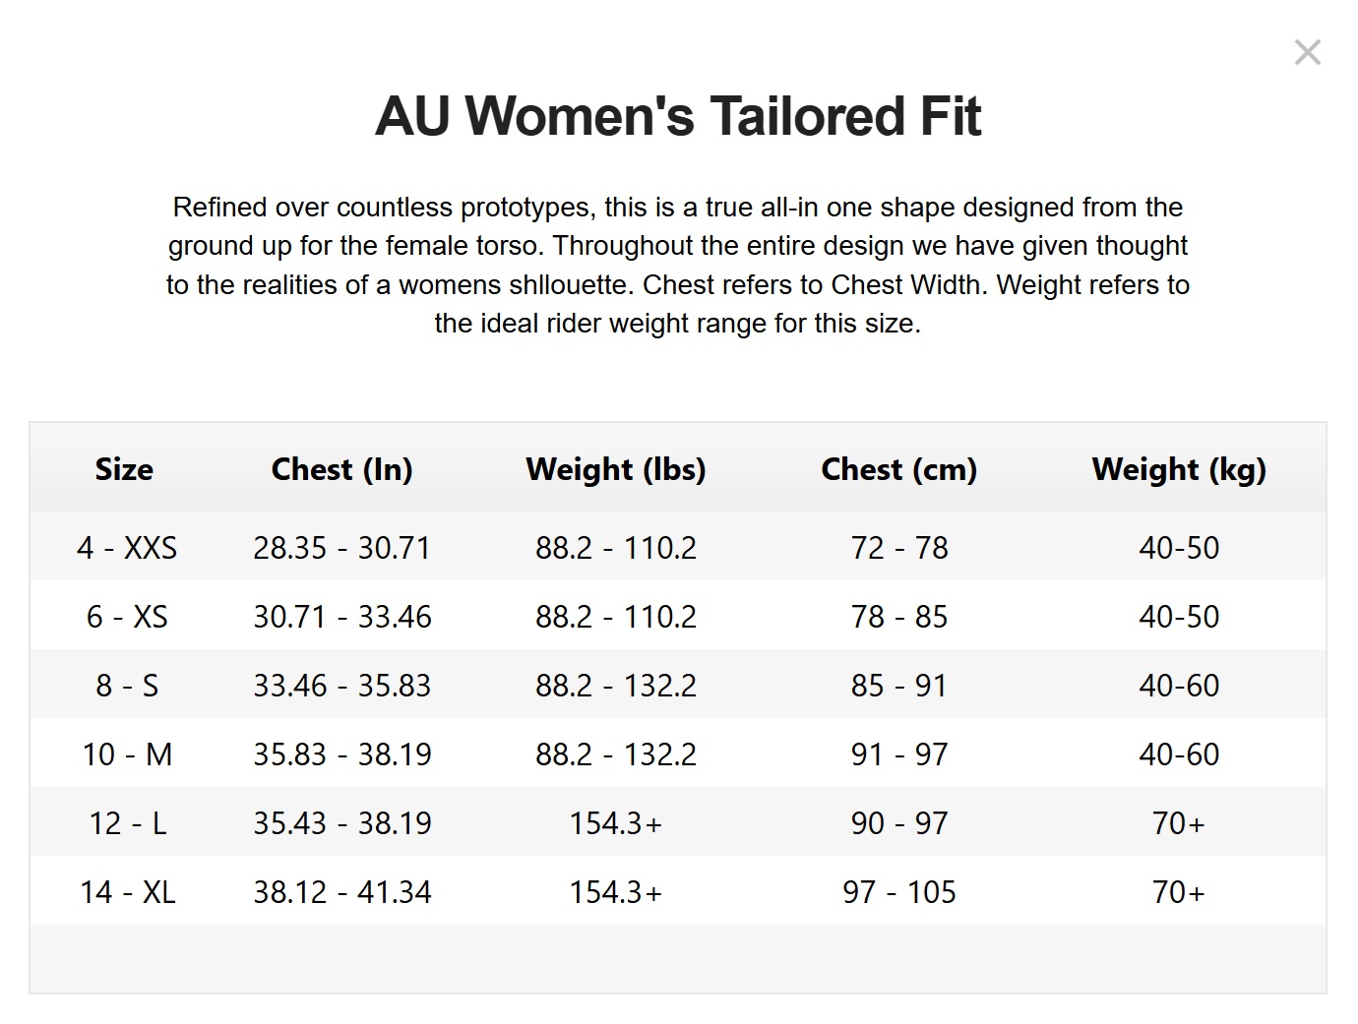Select the Weight (kg) column header
Screen dimensions: 1358x1024
point(1179,469)
